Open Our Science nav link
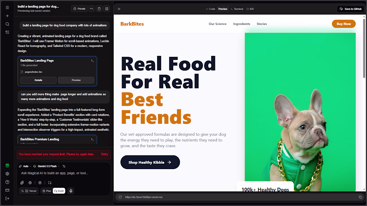The image size is (367, 206). 218,24
